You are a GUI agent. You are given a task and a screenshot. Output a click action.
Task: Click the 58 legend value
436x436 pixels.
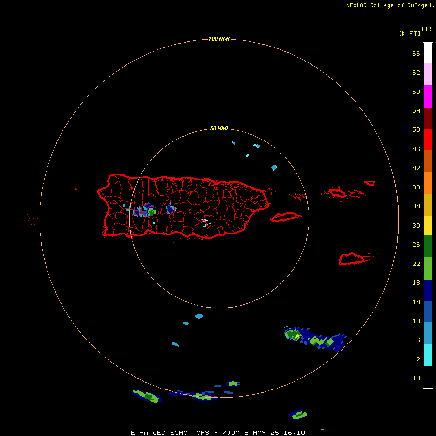coord(416,92)
